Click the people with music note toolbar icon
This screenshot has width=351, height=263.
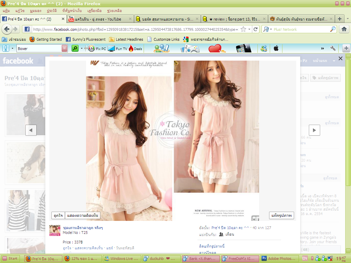(x=161, y=48)
